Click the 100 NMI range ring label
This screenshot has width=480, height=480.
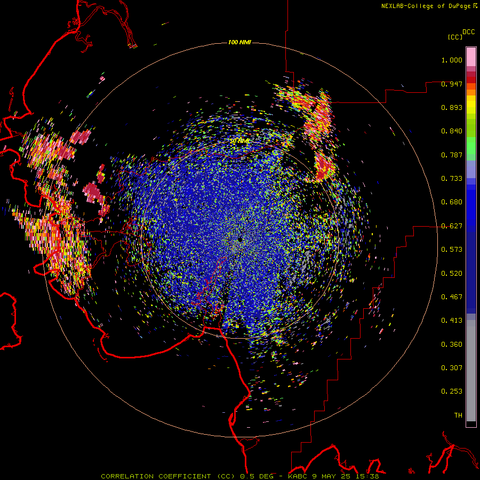point(239,42)
